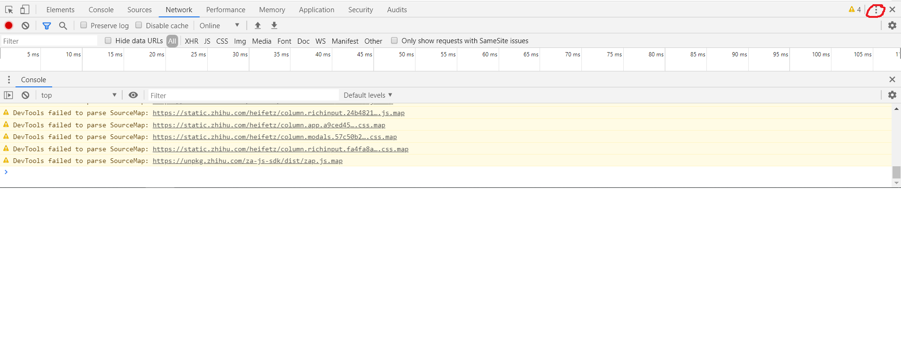Select the Network tab
The image size is (901, 364).
(x=179, y=9)
